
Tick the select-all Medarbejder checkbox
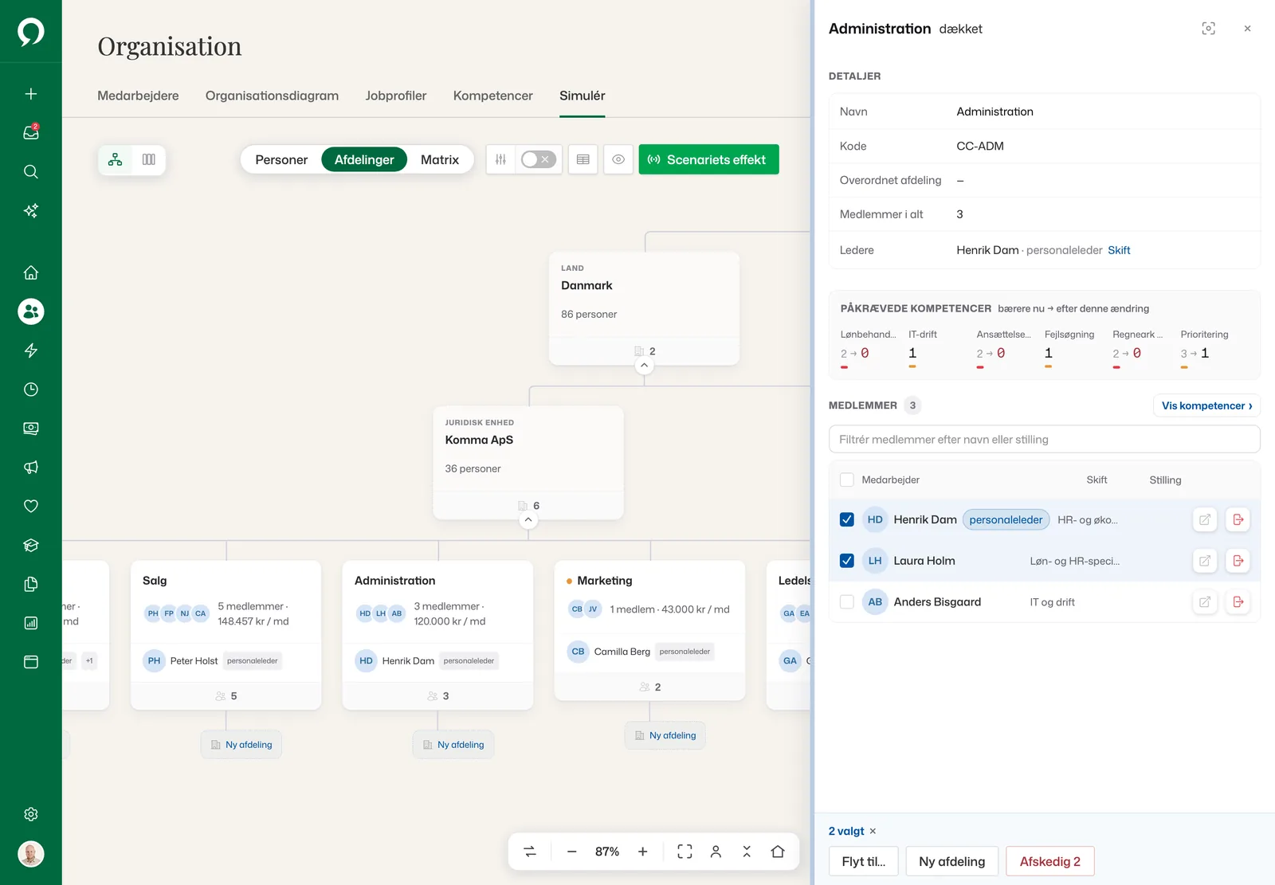tap(847, 480)
